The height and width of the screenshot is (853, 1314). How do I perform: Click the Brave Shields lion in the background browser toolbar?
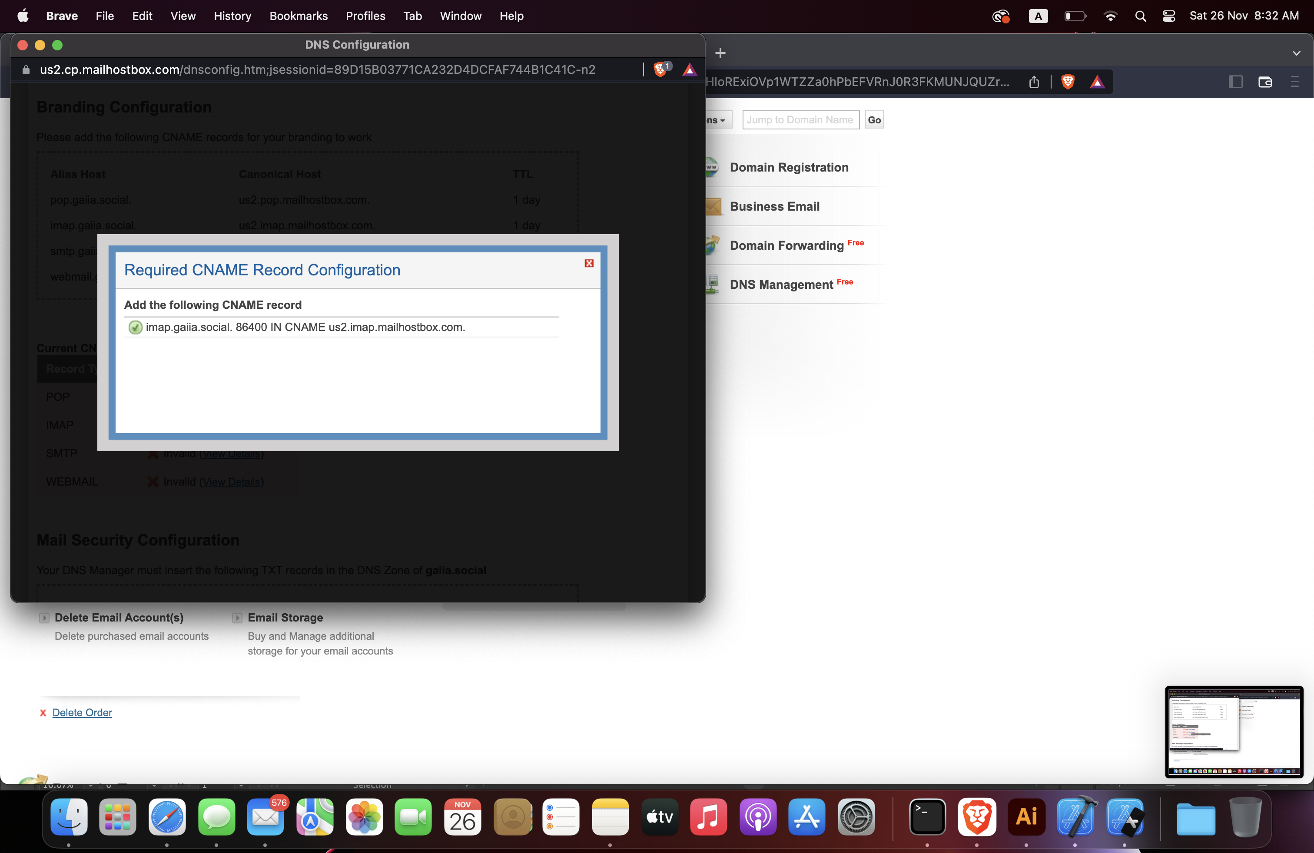coord(1068,82)
